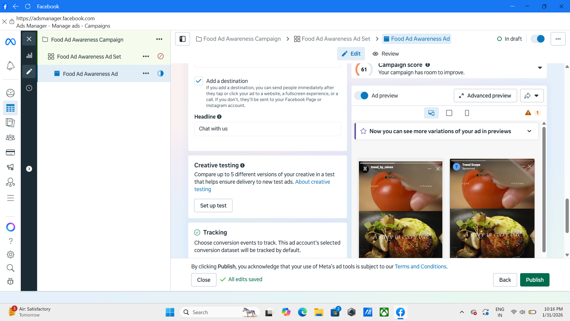Image resolution: width=570 pixels, height=321 pixels.
Task: Open the megaphone advertising settings icon
Action: 10,167
